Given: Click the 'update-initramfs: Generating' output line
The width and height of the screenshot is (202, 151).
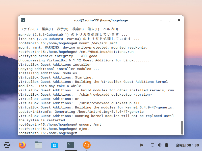Looking at the screenshot, I should click(81, 112).
